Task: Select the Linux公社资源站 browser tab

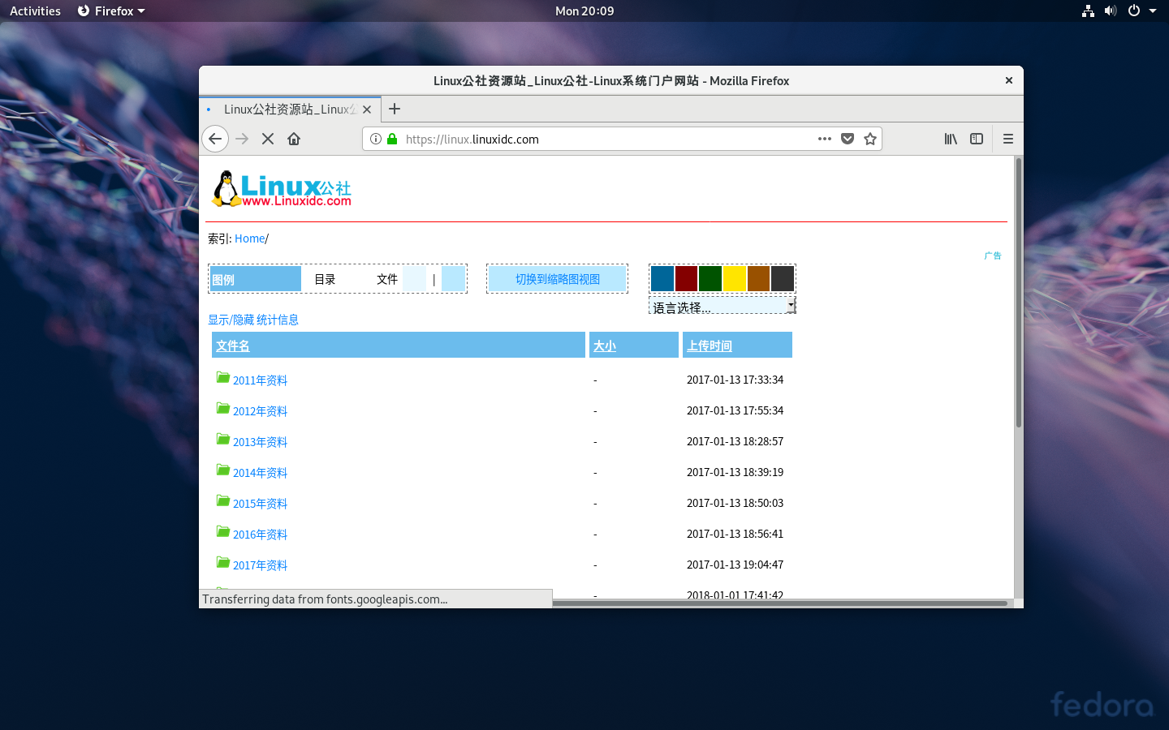Action: tap(288, 109)
